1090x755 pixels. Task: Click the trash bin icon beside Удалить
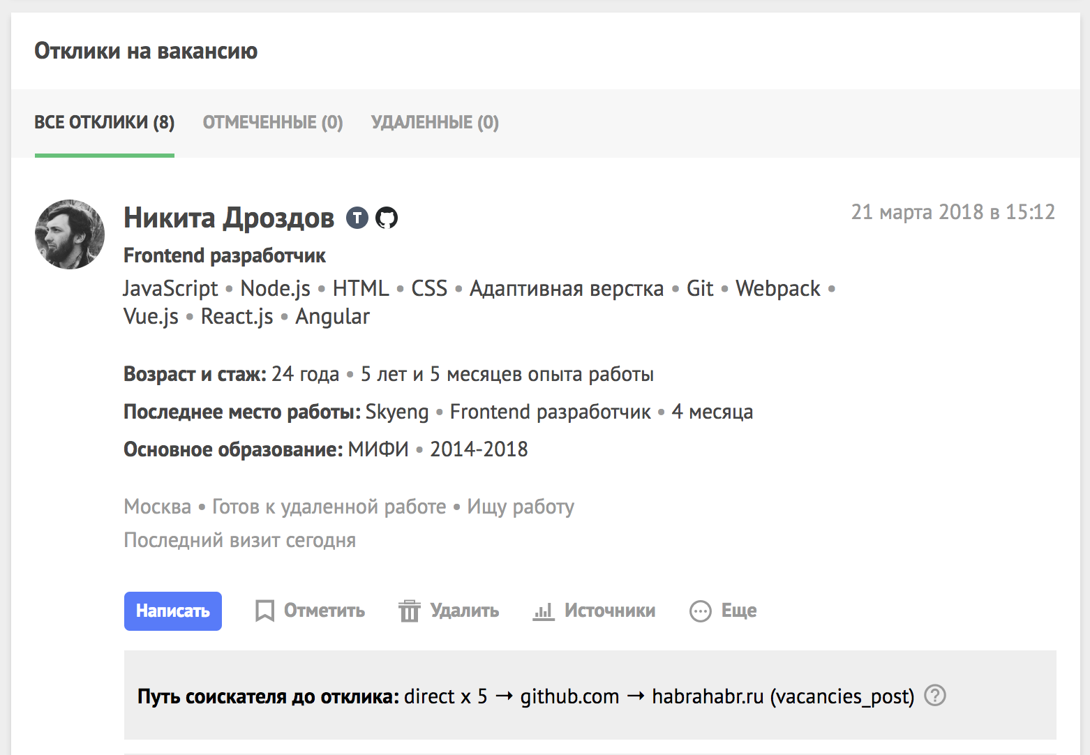click(410, 611)
